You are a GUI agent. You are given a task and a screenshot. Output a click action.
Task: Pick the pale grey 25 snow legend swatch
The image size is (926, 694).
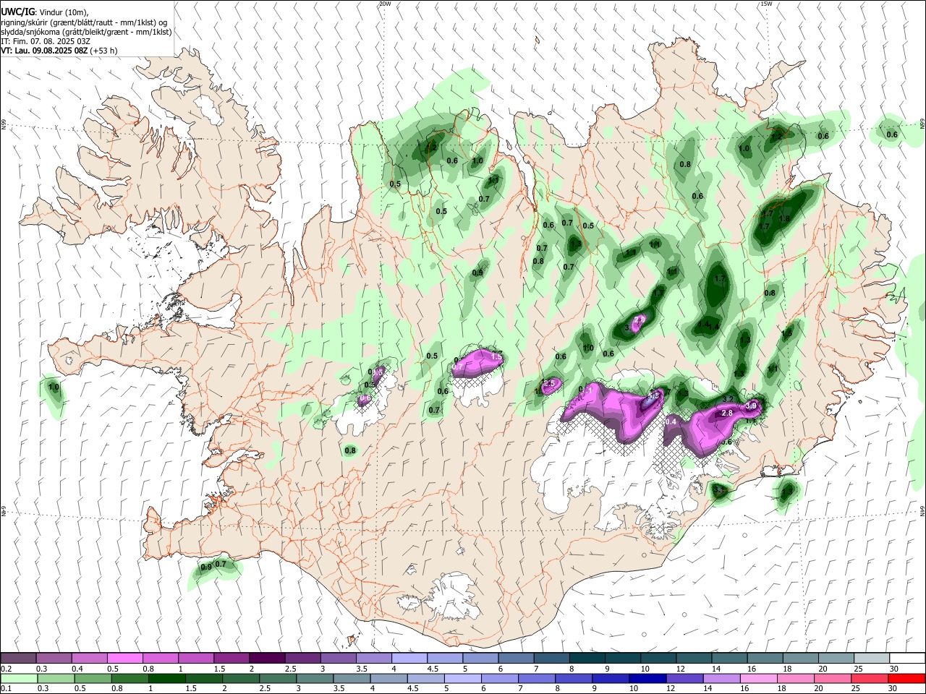click(x=872, y=659)
